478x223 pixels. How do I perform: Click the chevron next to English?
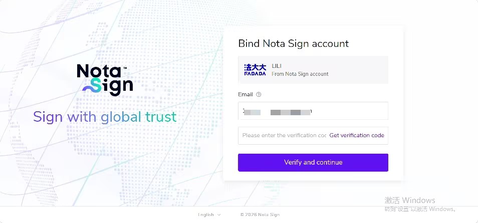point(219,215)
